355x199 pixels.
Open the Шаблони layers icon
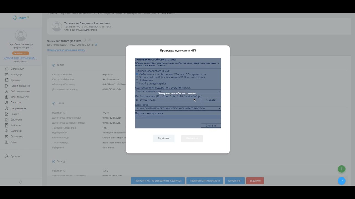point(7,131)
